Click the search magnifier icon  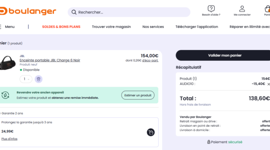click(74, 12)
